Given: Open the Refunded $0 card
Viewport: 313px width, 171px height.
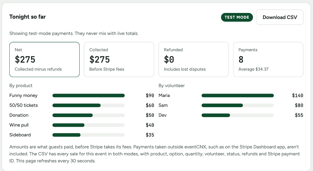Looking at the screenshot, I should coord(194,59).
